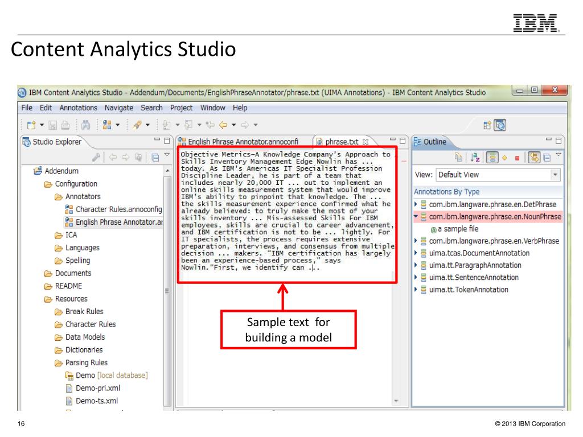The height and width of the screenshot is (437, 583).
Task: Collapse the NounPhrase annotation type
Action: pos(416,216)
